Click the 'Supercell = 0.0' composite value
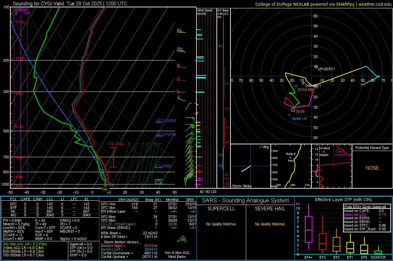This screenshot has width=393, height=261. tap(81, 244)
